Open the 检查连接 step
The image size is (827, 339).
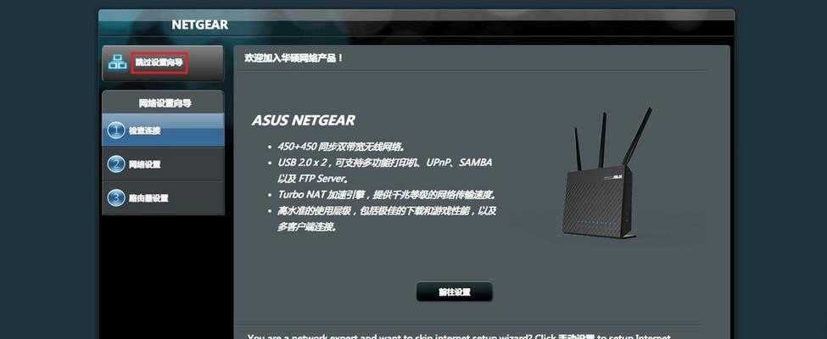pos(163,131)
